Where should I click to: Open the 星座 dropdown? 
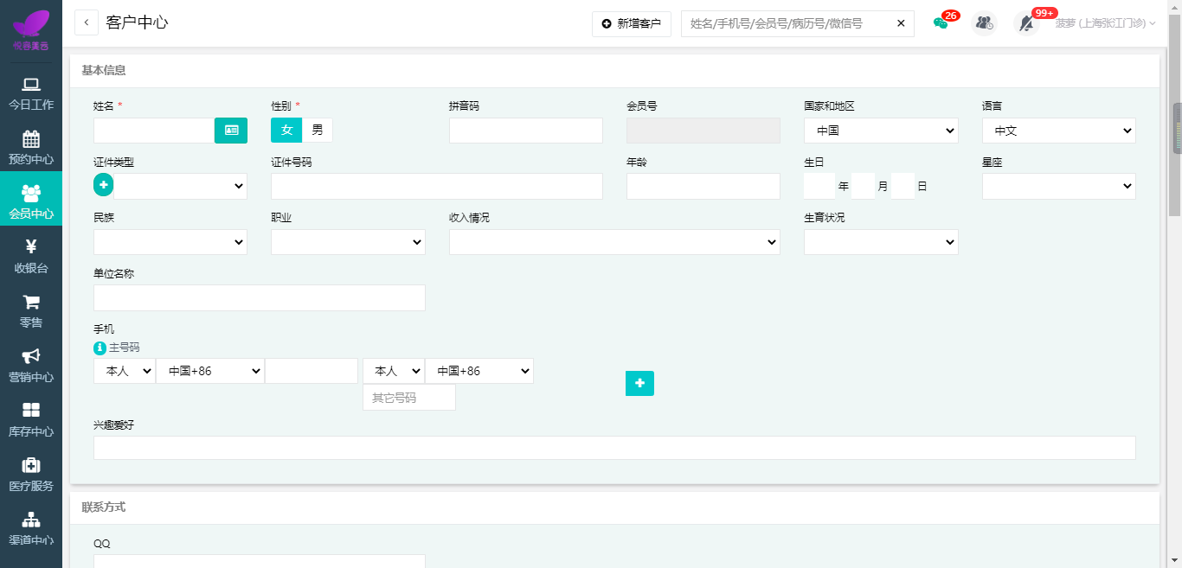(1058, 186)
